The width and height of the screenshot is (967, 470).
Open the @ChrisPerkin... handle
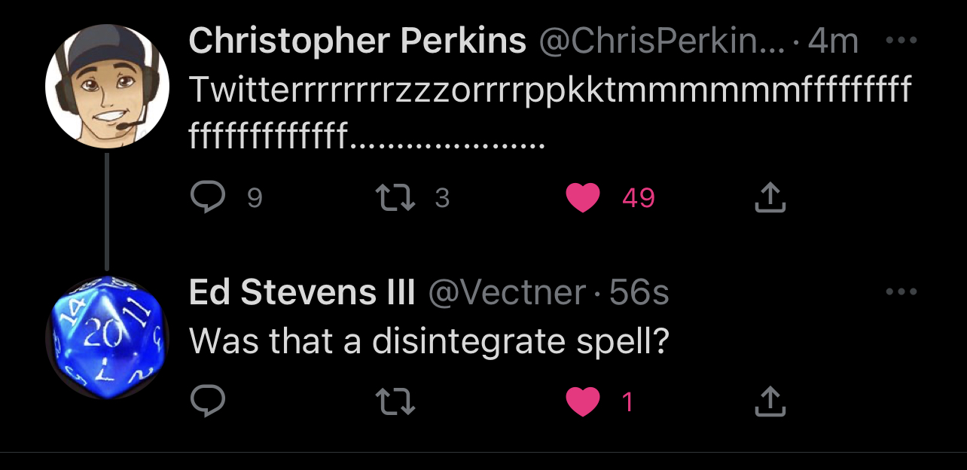[x=661, y=41]
